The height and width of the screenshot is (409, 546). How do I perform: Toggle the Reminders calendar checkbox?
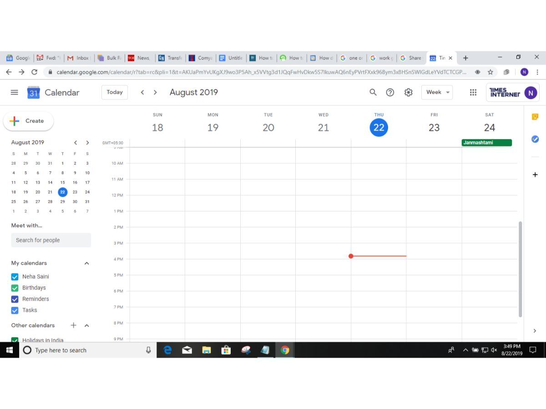coord(15,299)
